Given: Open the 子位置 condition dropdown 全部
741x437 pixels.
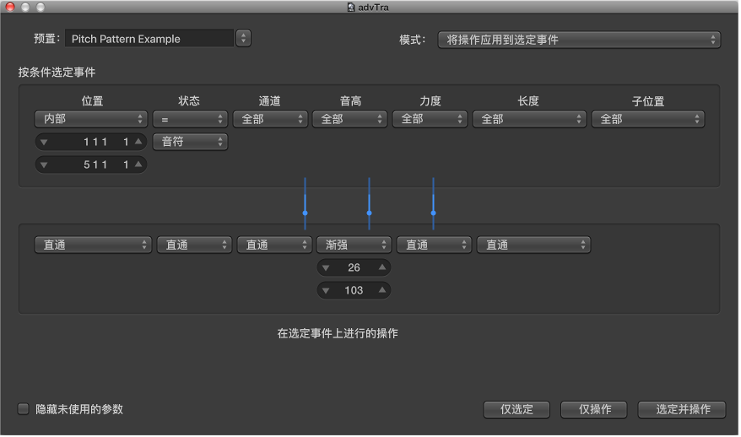Looking at the screenshot, I should (648, 119).
